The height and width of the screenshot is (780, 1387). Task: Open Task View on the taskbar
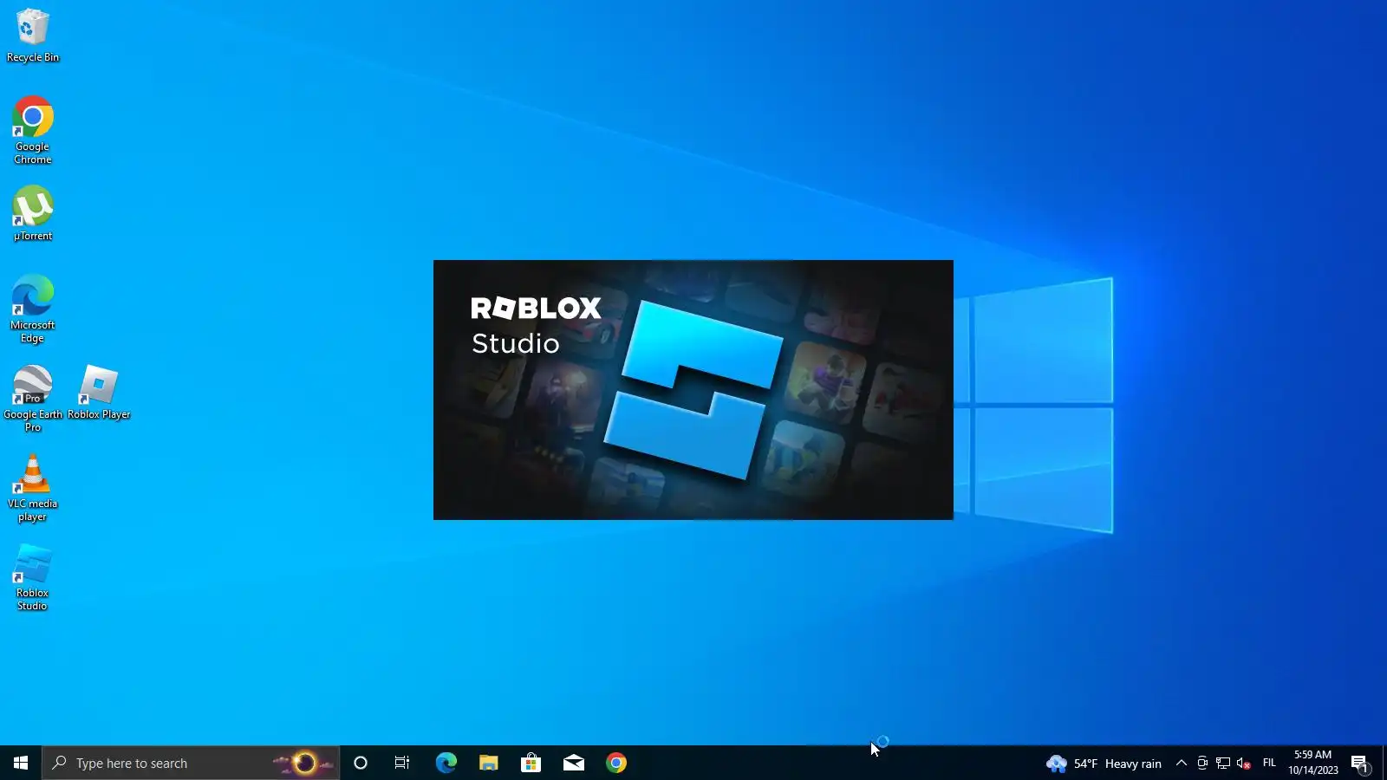402,763
